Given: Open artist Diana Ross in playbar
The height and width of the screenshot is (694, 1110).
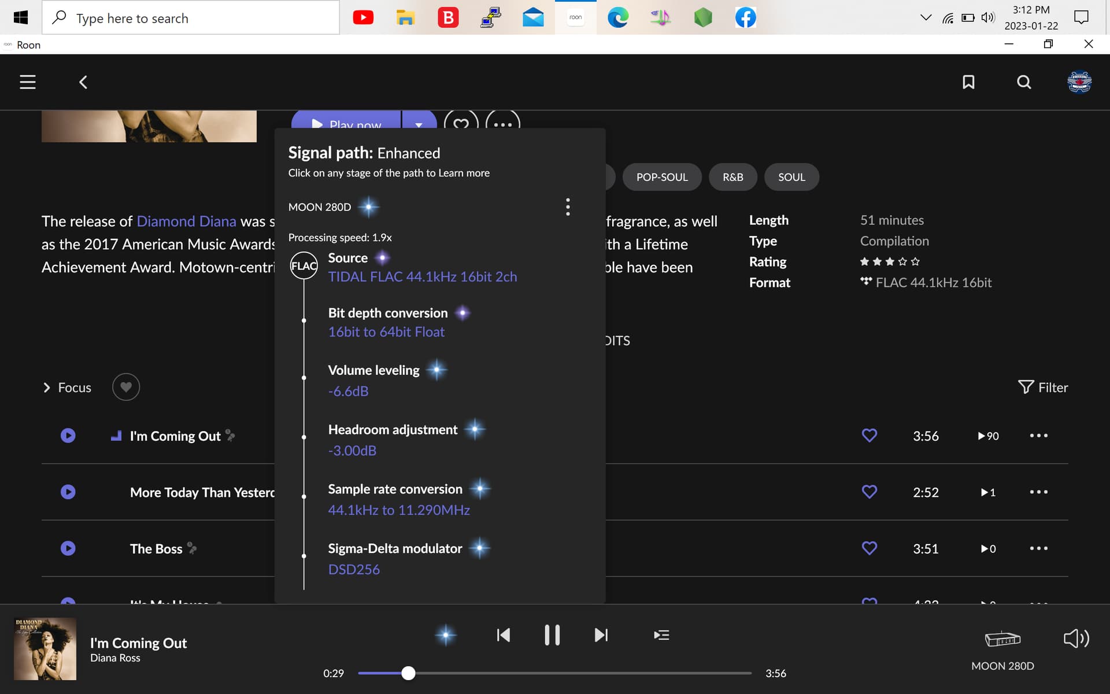Looking at the screenshot, I should click(115, 658).
